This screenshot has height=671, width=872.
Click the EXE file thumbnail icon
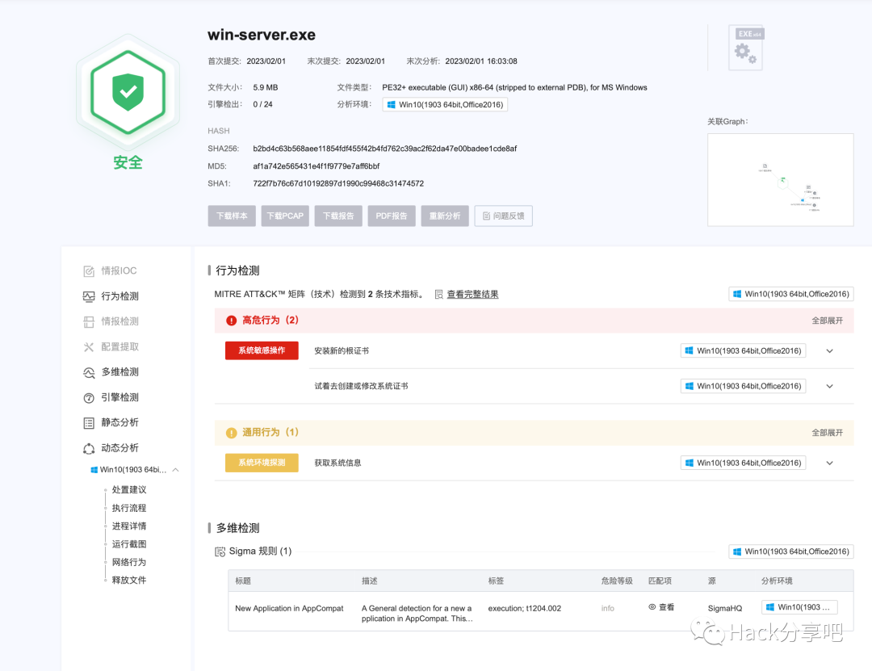pyautogui.click(x=744, y=48)
